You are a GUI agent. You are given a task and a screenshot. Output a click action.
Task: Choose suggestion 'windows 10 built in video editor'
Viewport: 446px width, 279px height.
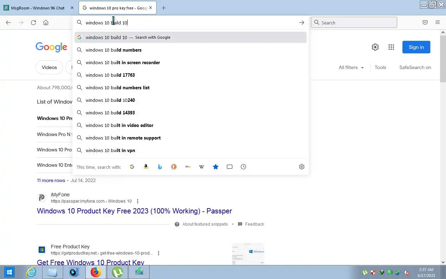click(191, 125)
